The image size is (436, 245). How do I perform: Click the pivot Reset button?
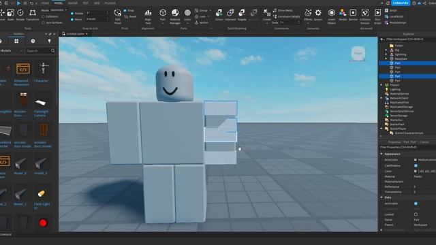point(130,16)
